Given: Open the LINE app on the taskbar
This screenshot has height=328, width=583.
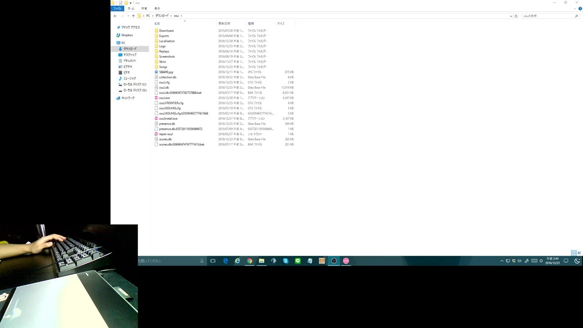Looking at the screenshot, I should coord(298,261).
